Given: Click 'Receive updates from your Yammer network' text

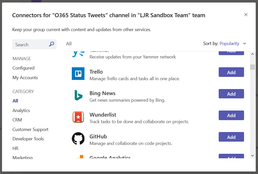Looking at the screenshot, I should (133, 57).
